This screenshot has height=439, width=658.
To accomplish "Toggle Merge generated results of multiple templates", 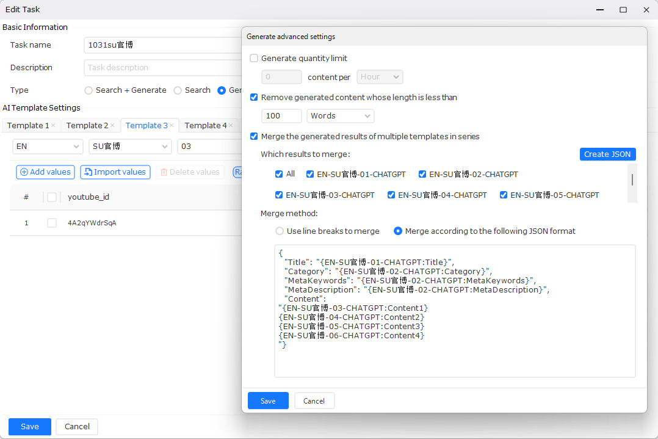I will point(254,136).
